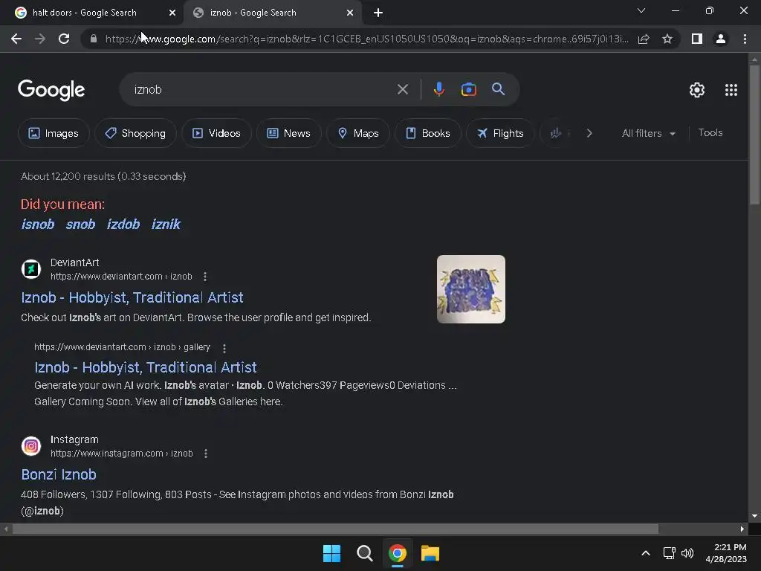Image resolution: width=761 pixels, height=571 pixels.
Task: Open Windows Start menu
Action: tap(332, 553)
